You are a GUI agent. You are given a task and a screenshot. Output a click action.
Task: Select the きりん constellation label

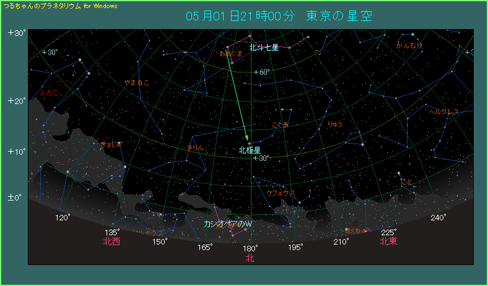pos(196,148)
